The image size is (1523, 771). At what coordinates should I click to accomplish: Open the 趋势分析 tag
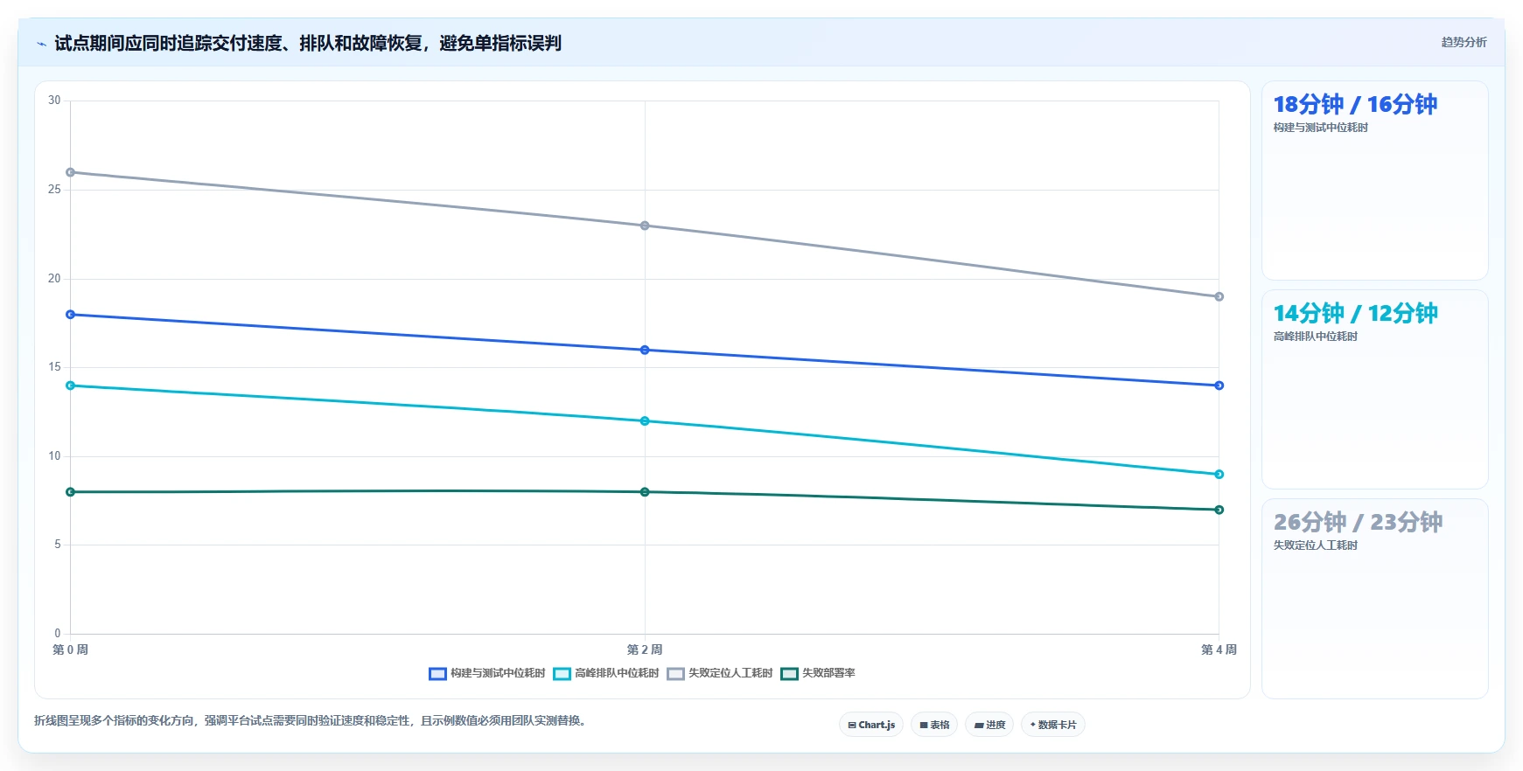tap(1464, 42)
